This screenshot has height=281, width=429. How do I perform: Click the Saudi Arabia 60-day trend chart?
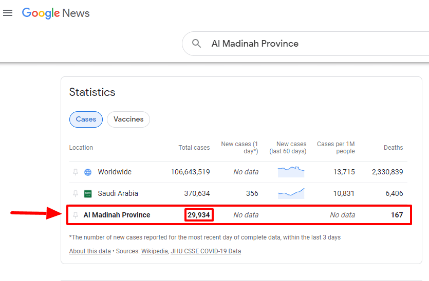click(291, 193)
